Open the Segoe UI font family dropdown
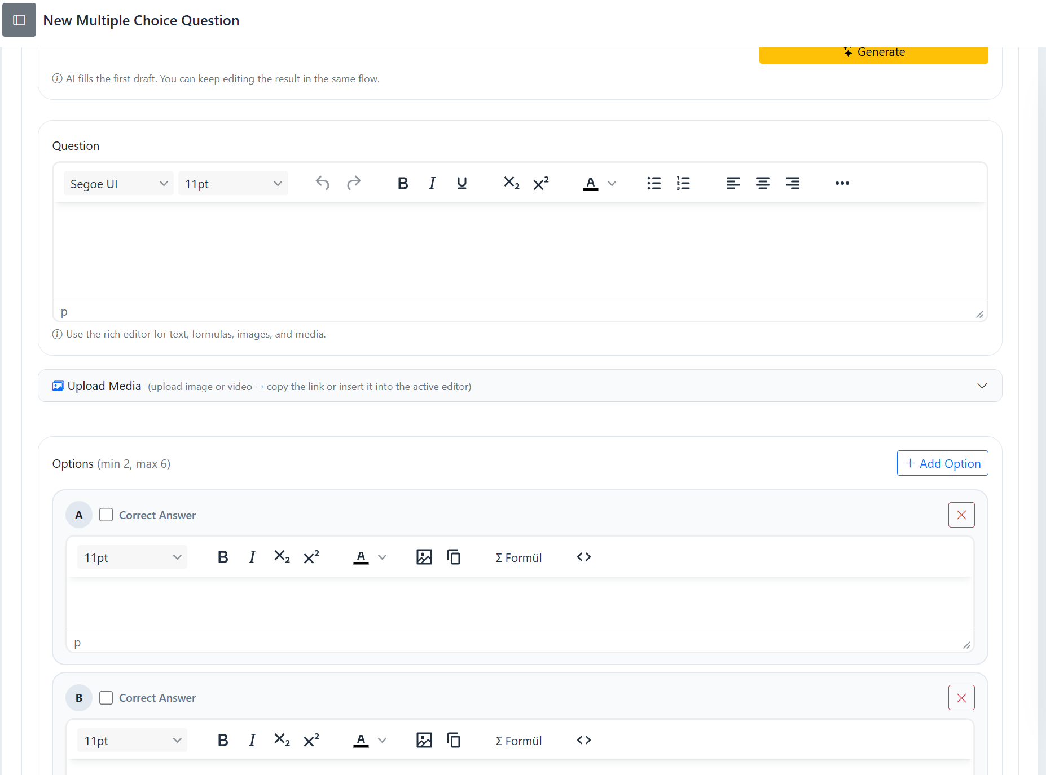 point(118,184)
